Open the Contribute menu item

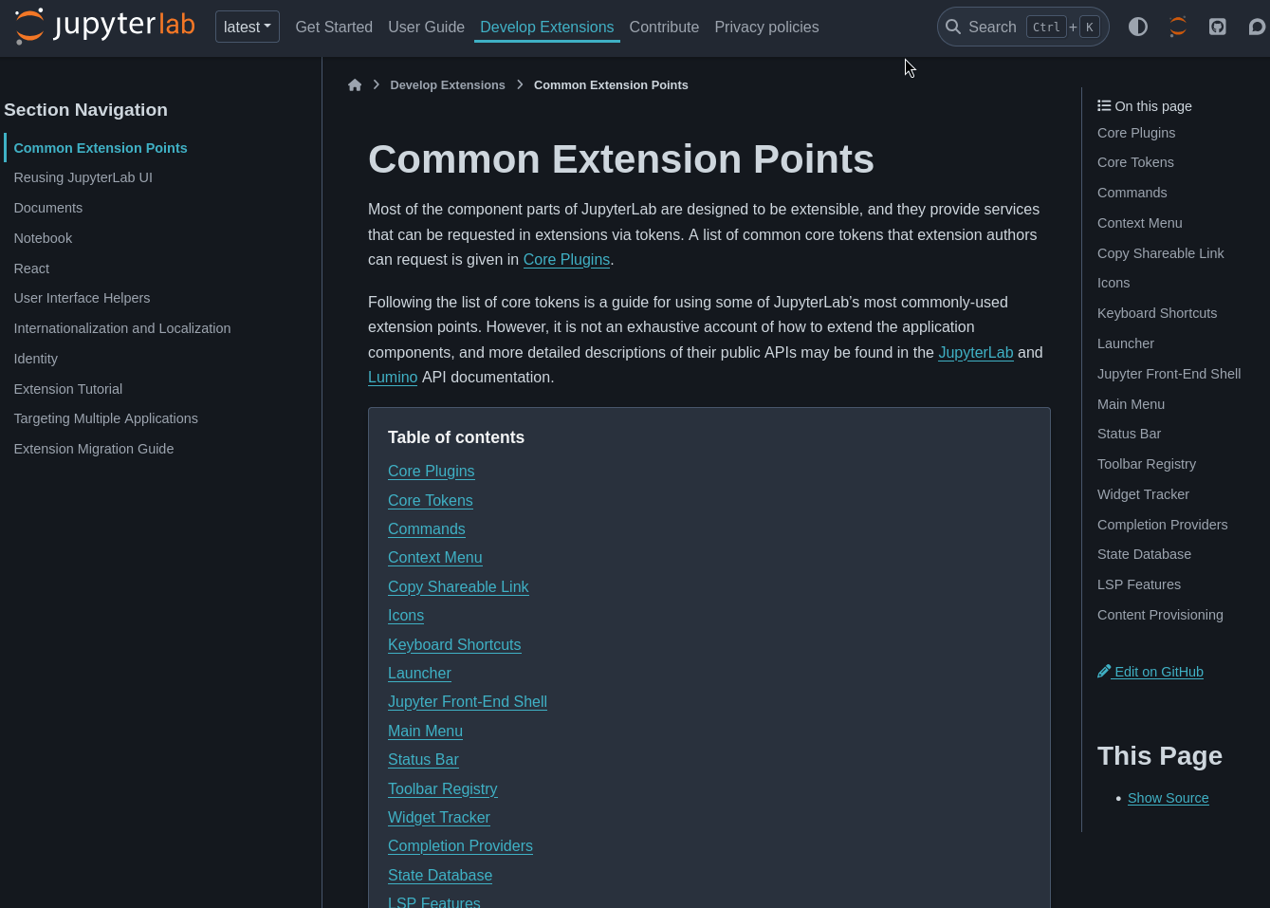664,27
